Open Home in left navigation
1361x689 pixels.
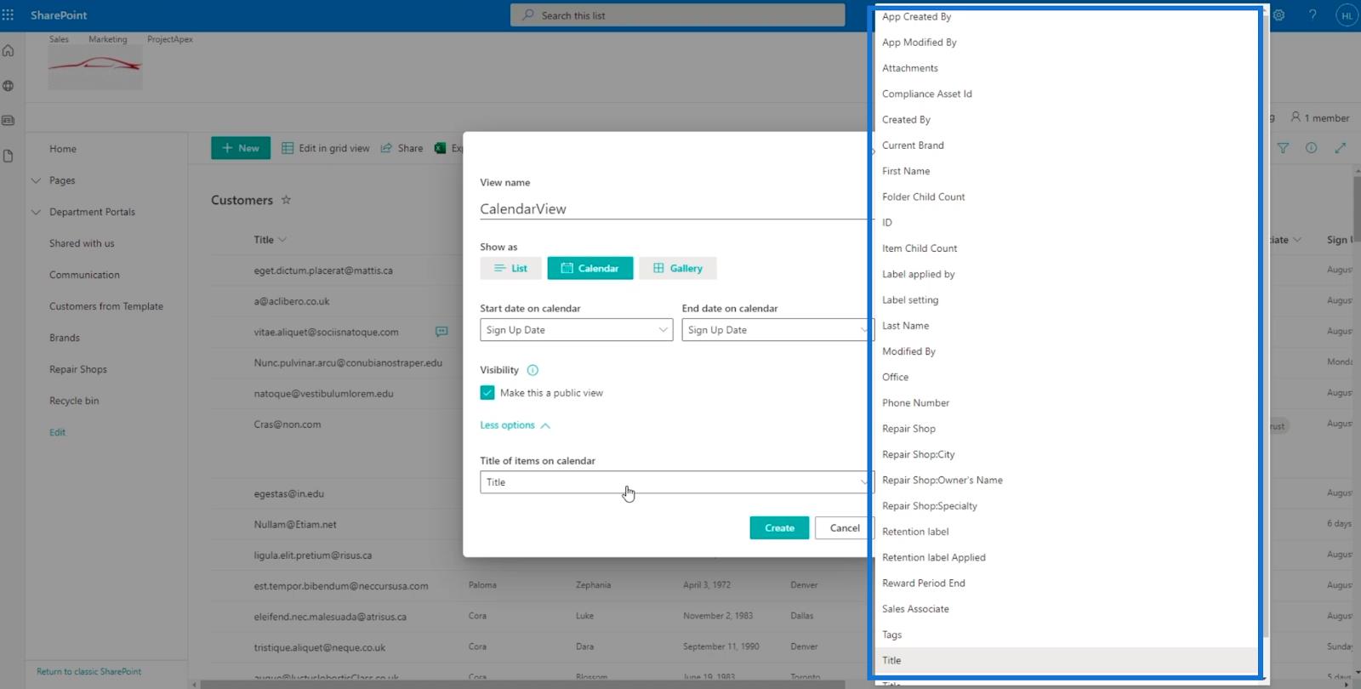[63, 149]
